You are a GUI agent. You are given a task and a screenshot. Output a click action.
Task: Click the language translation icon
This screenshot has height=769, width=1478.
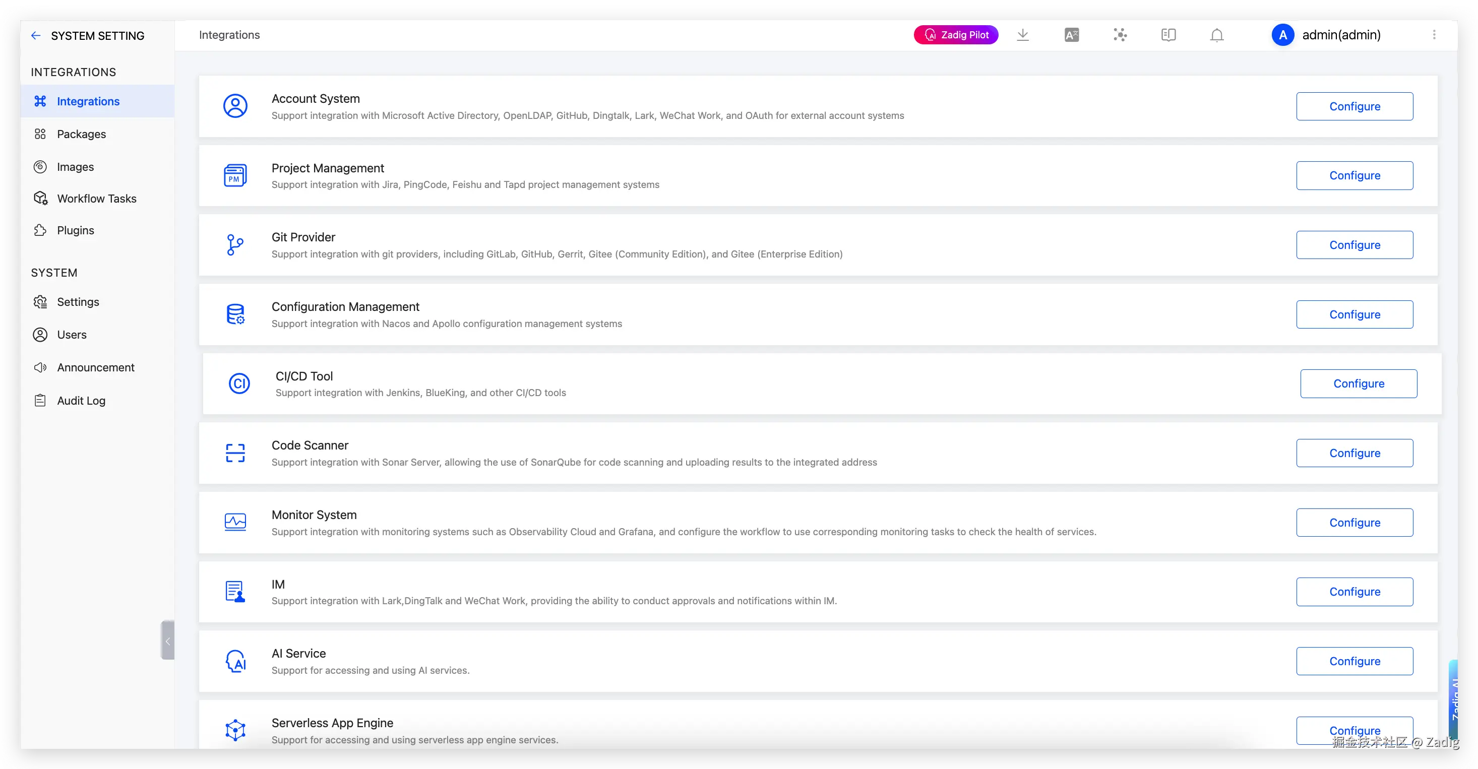1071,35
